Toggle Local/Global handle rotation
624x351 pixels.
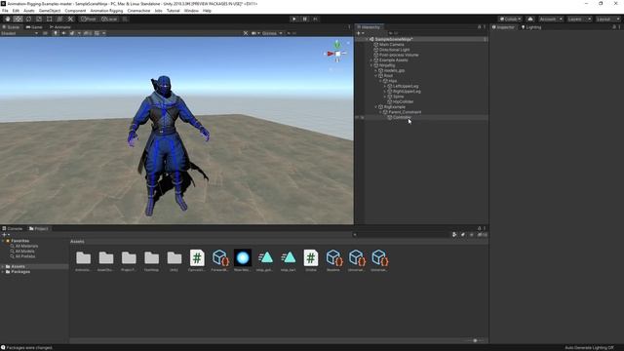(x=108, y=19)
